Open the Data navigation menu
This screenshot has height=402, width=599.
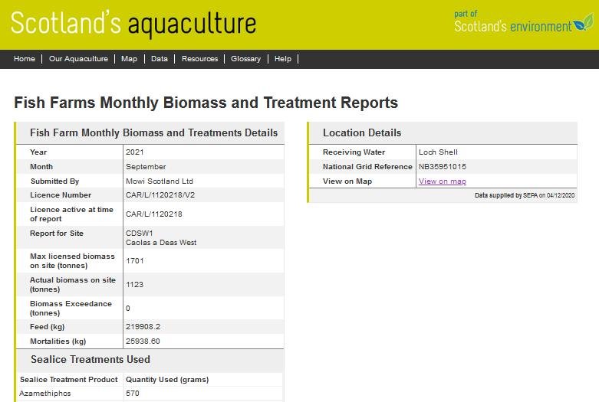pos(159,59)
